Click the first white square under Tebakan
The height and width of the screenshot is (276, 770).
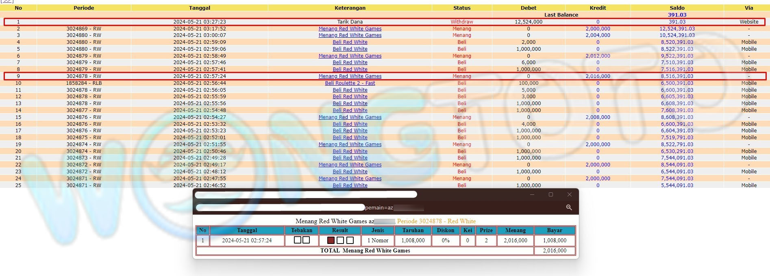298,240
